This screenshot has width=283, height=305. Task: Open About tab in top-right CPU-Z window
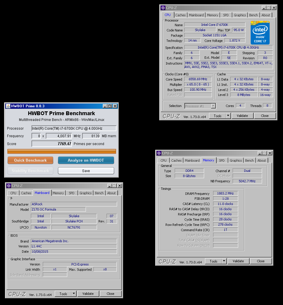[266, 15]
